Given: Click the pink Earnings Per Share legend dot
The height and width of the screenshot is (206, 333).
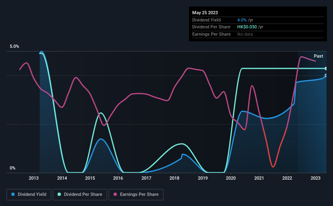Looking at the screenshot, I should point(115,194).
